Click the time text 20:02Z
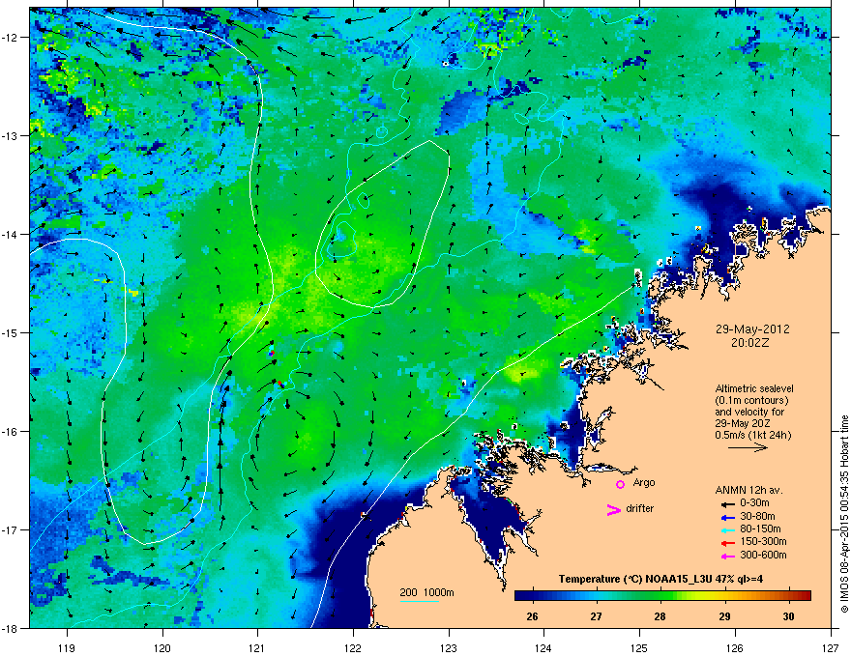This screenshot has width=851, height=657. [x=749, y=343]
